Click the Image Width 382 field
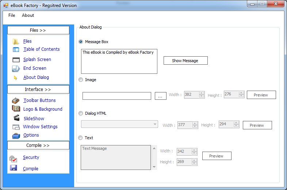Image resolution: width=287 pixels, height=190 pixels. pos(191,95)
